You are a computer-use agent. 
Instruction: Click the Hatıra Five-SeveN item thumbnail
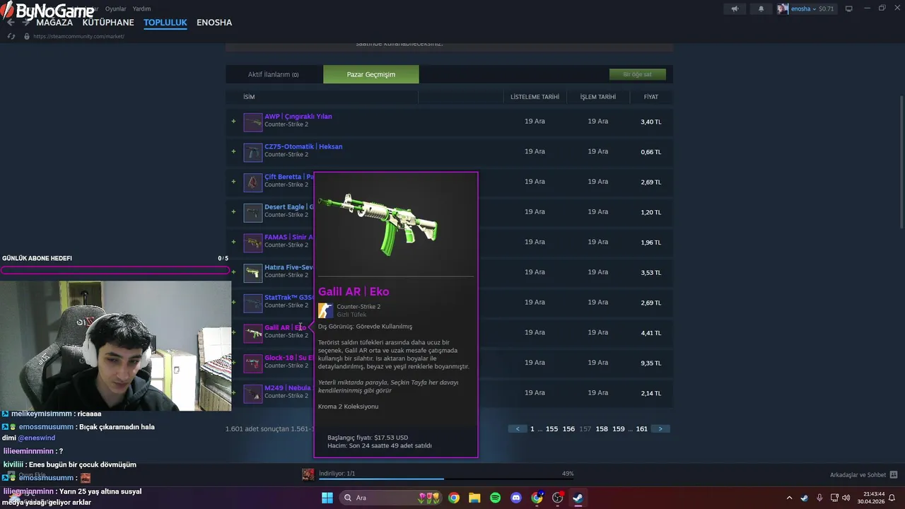[253, 273]
